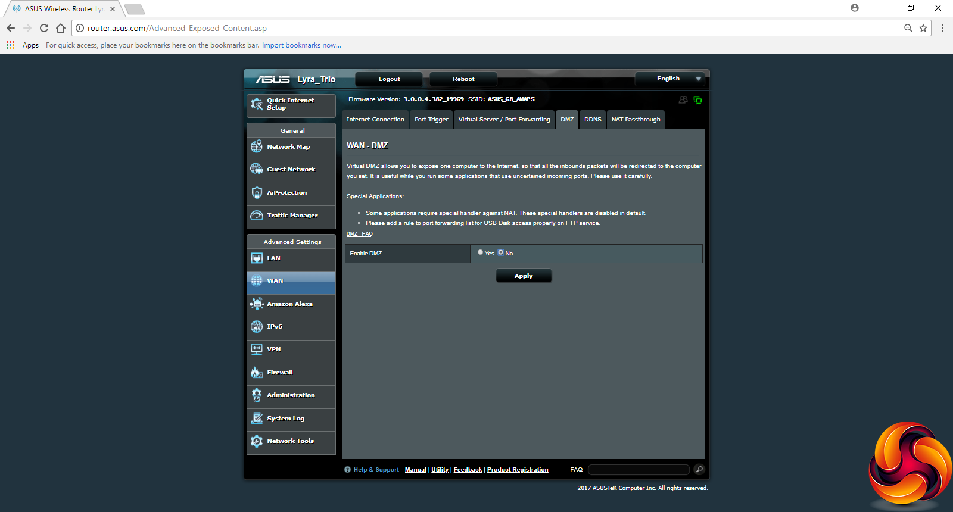
Task: Open the Utility link in footer
Action: tap(440, 470)
